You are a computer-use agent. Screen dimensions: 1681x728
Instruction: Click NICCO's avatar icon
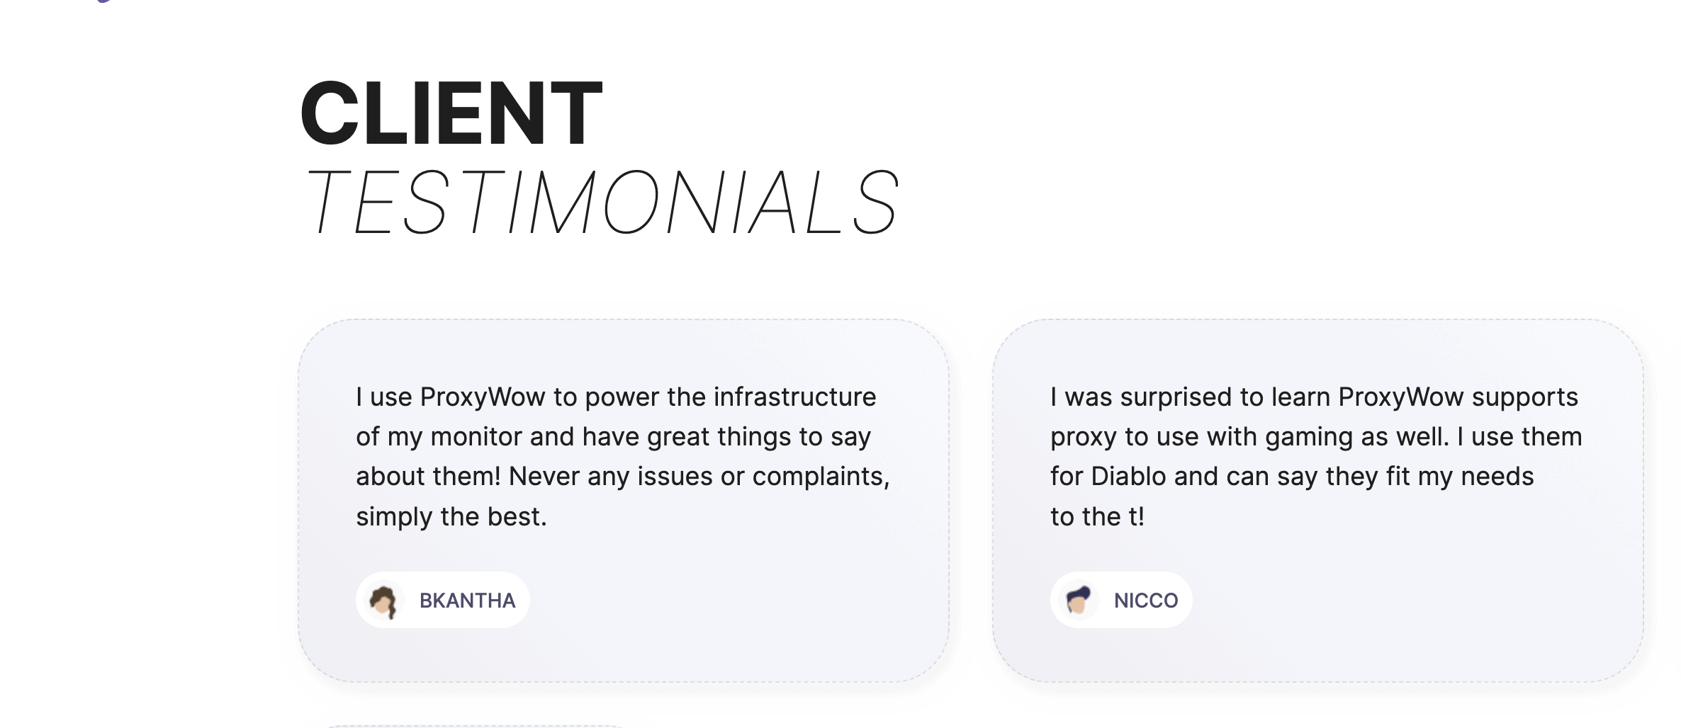[1078, 601]
